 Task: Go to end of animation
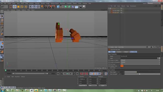(x=77, y=74)
